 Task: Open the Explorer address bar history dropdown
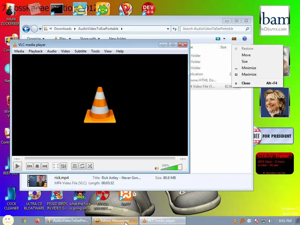click(x=168, y=29)
